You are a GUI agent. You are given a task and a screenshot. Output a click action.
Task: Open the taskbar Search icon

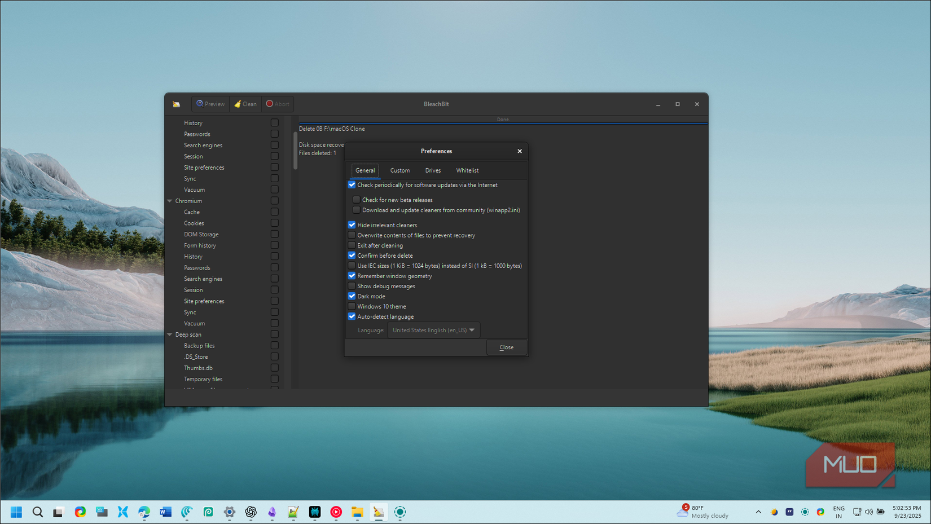point(38,512)
